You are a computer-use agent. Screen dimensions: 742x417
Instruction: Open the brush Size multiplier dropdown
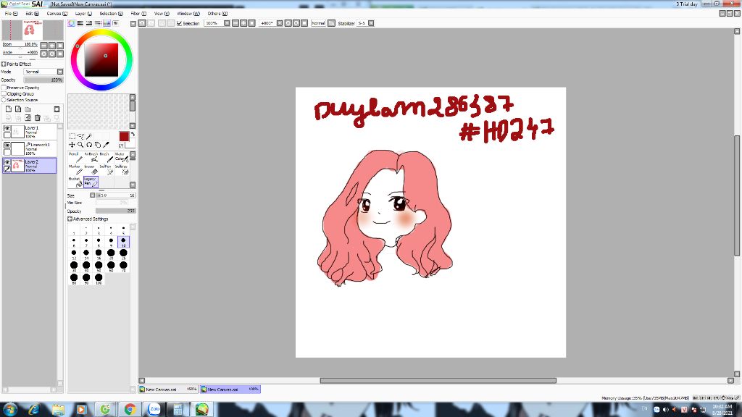pyautogui.click(x=92, y=195)
